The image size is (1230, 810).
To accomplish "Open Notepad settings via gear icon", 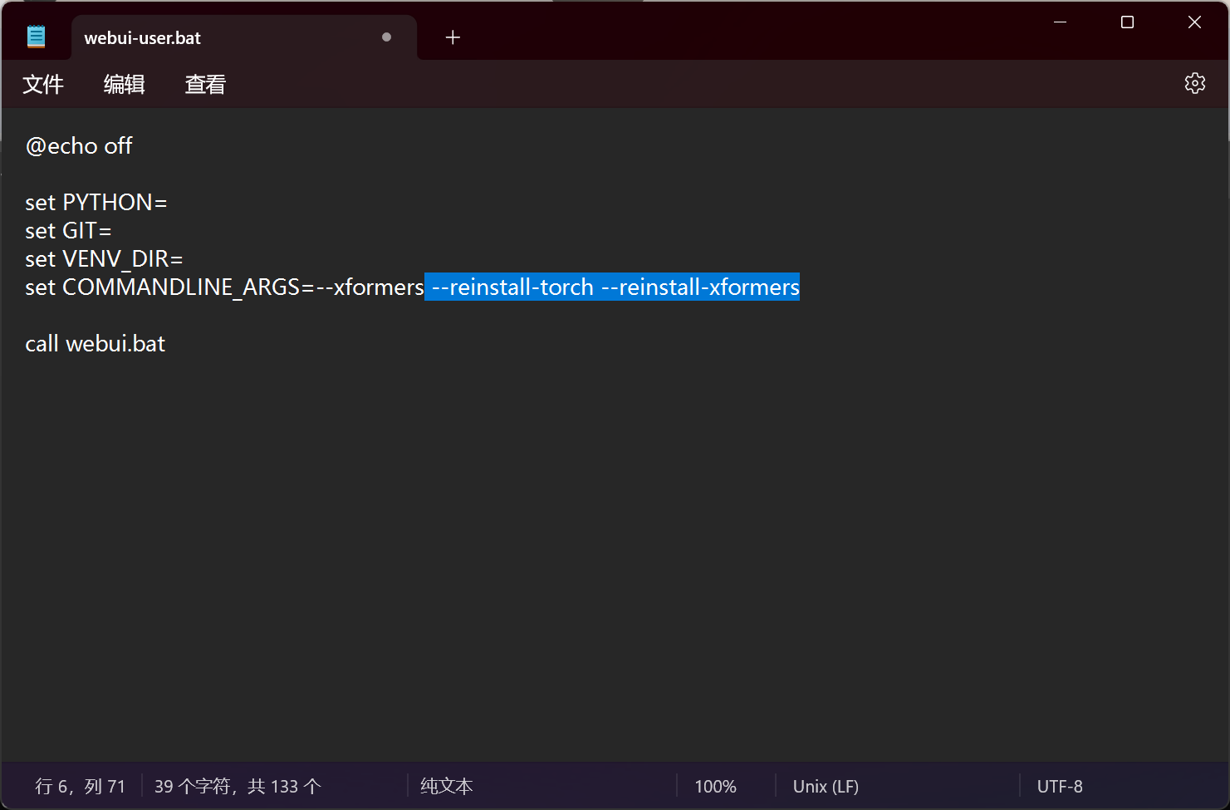I will point(1194,83).
